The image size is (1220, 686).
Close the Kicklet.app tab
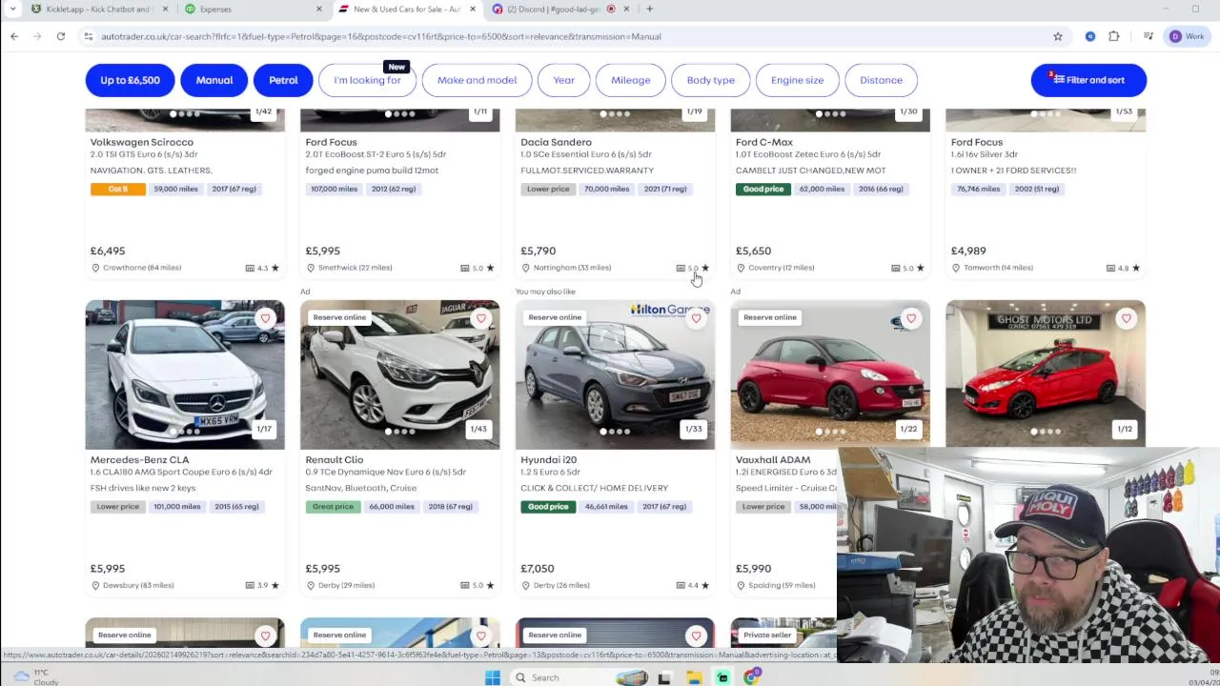pos(165,10)
